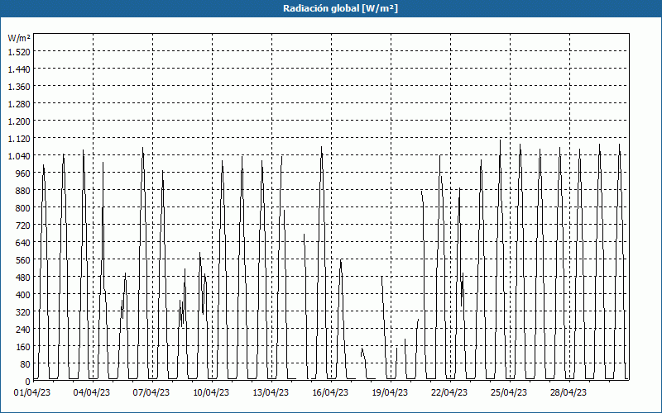Click the 880 y-axis label
Image resolution: width=662 pixels, height=413 pixels.
pyautogui.click(x=23, y=191)
